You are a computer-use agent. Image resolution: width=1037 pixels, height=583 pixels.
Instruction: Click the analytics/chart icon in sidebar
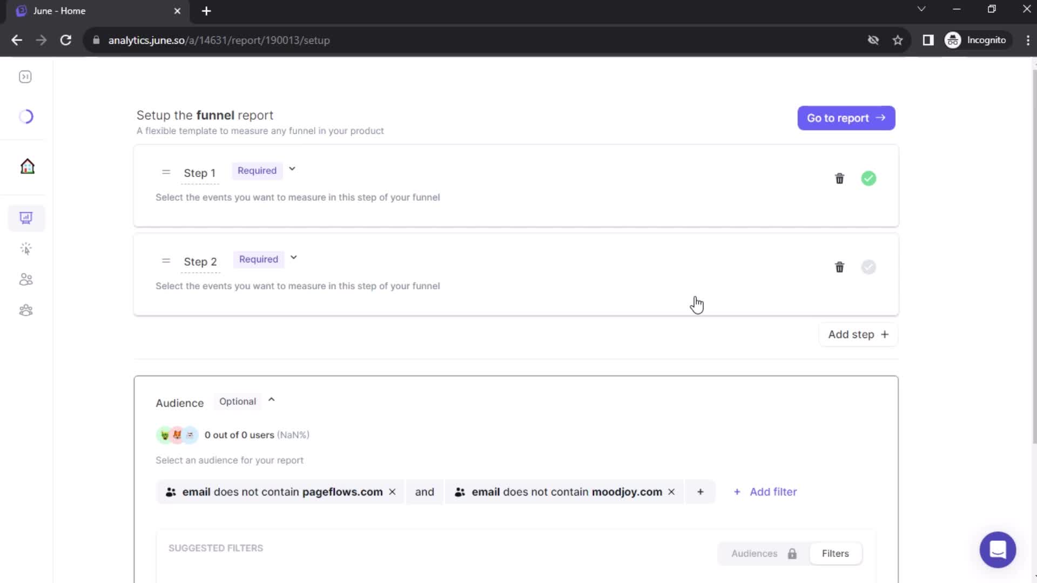click(x=25, y=217)
